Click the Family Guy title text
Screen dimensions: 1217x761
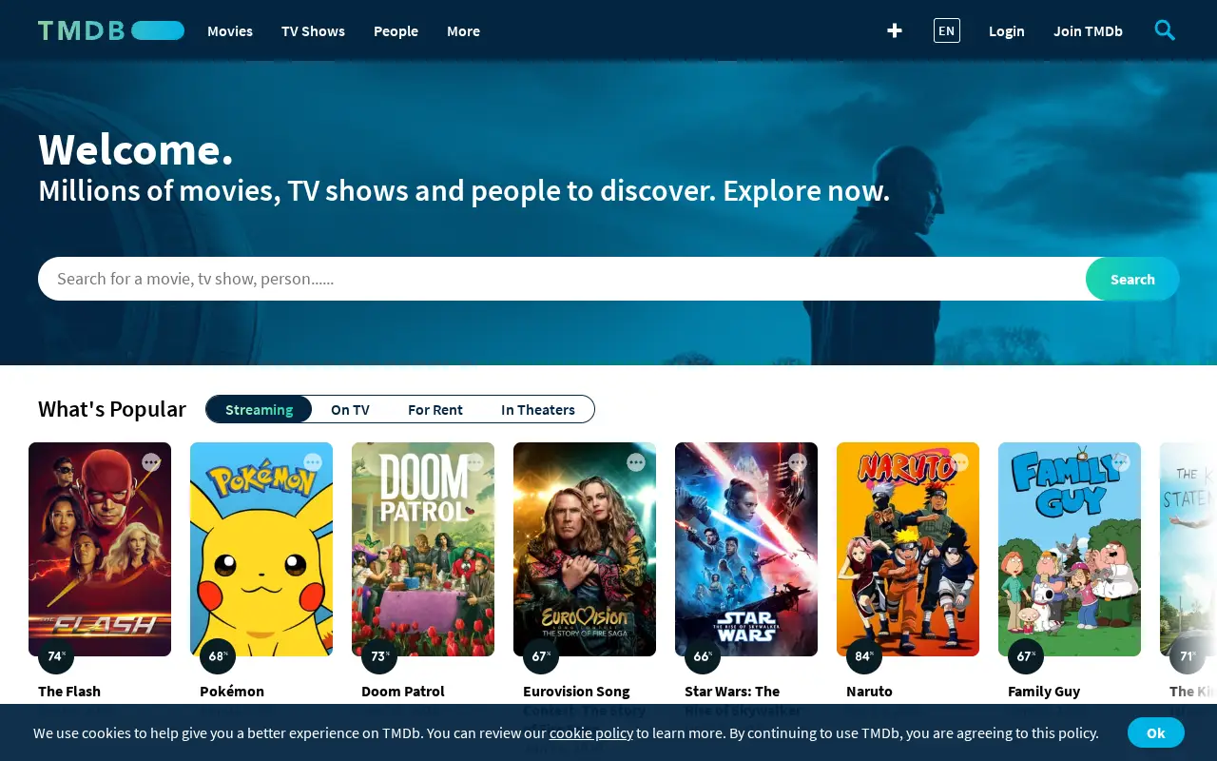[x=1044, y=691]
